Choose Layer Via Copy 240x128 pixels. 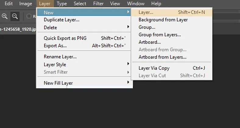click(x=172, y=68)
